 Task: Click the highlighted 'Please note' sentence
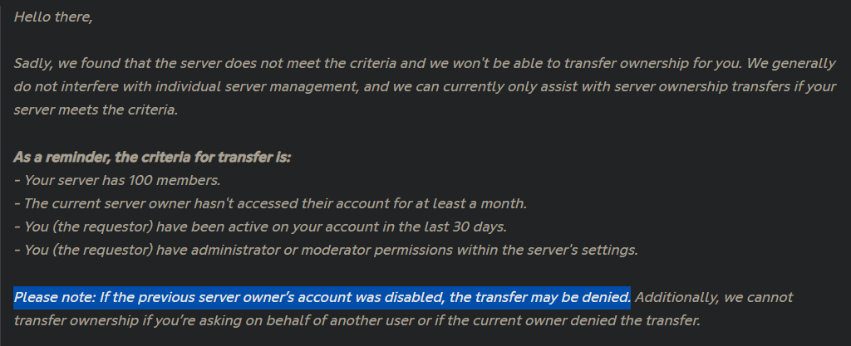322,297
